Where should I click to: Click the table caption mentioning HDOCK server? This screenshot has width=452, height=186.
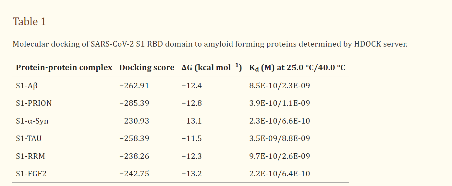[x=210, y=44]
